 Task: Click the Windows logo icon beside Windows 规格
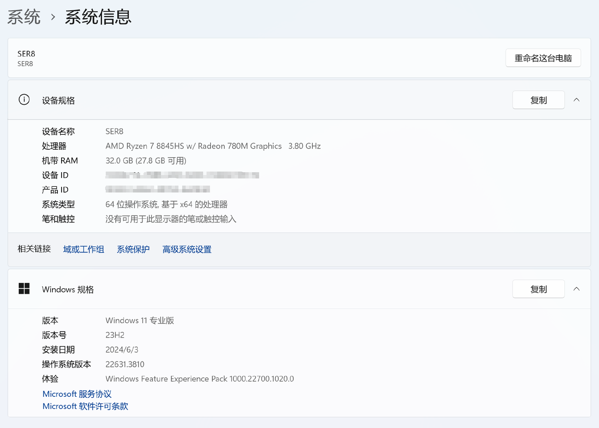24,289
